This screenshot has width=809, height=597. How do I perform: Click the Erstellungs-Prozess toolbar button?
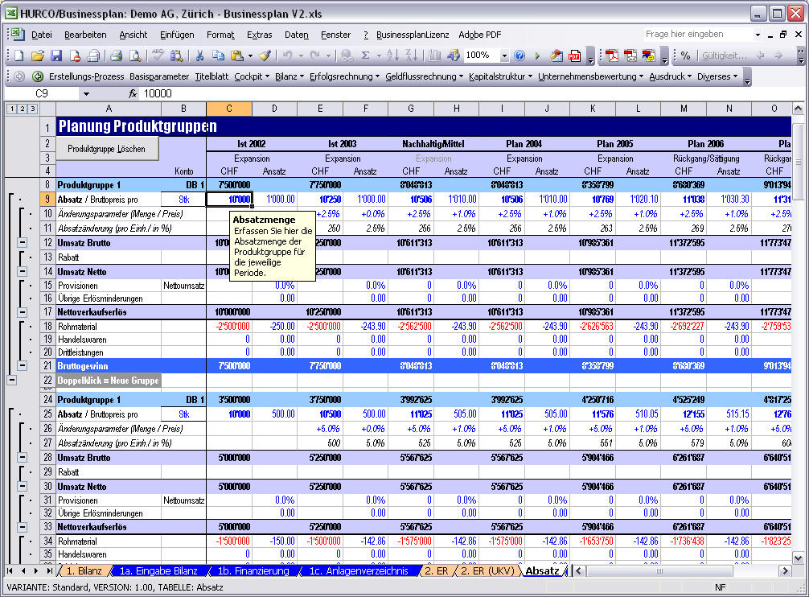click(x=86, y=76)
